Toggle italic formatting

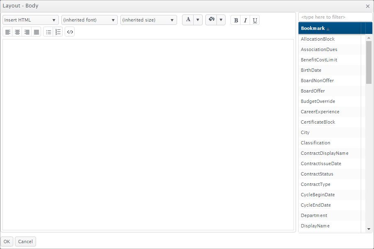pyautogui.click(x=245, y=20)
